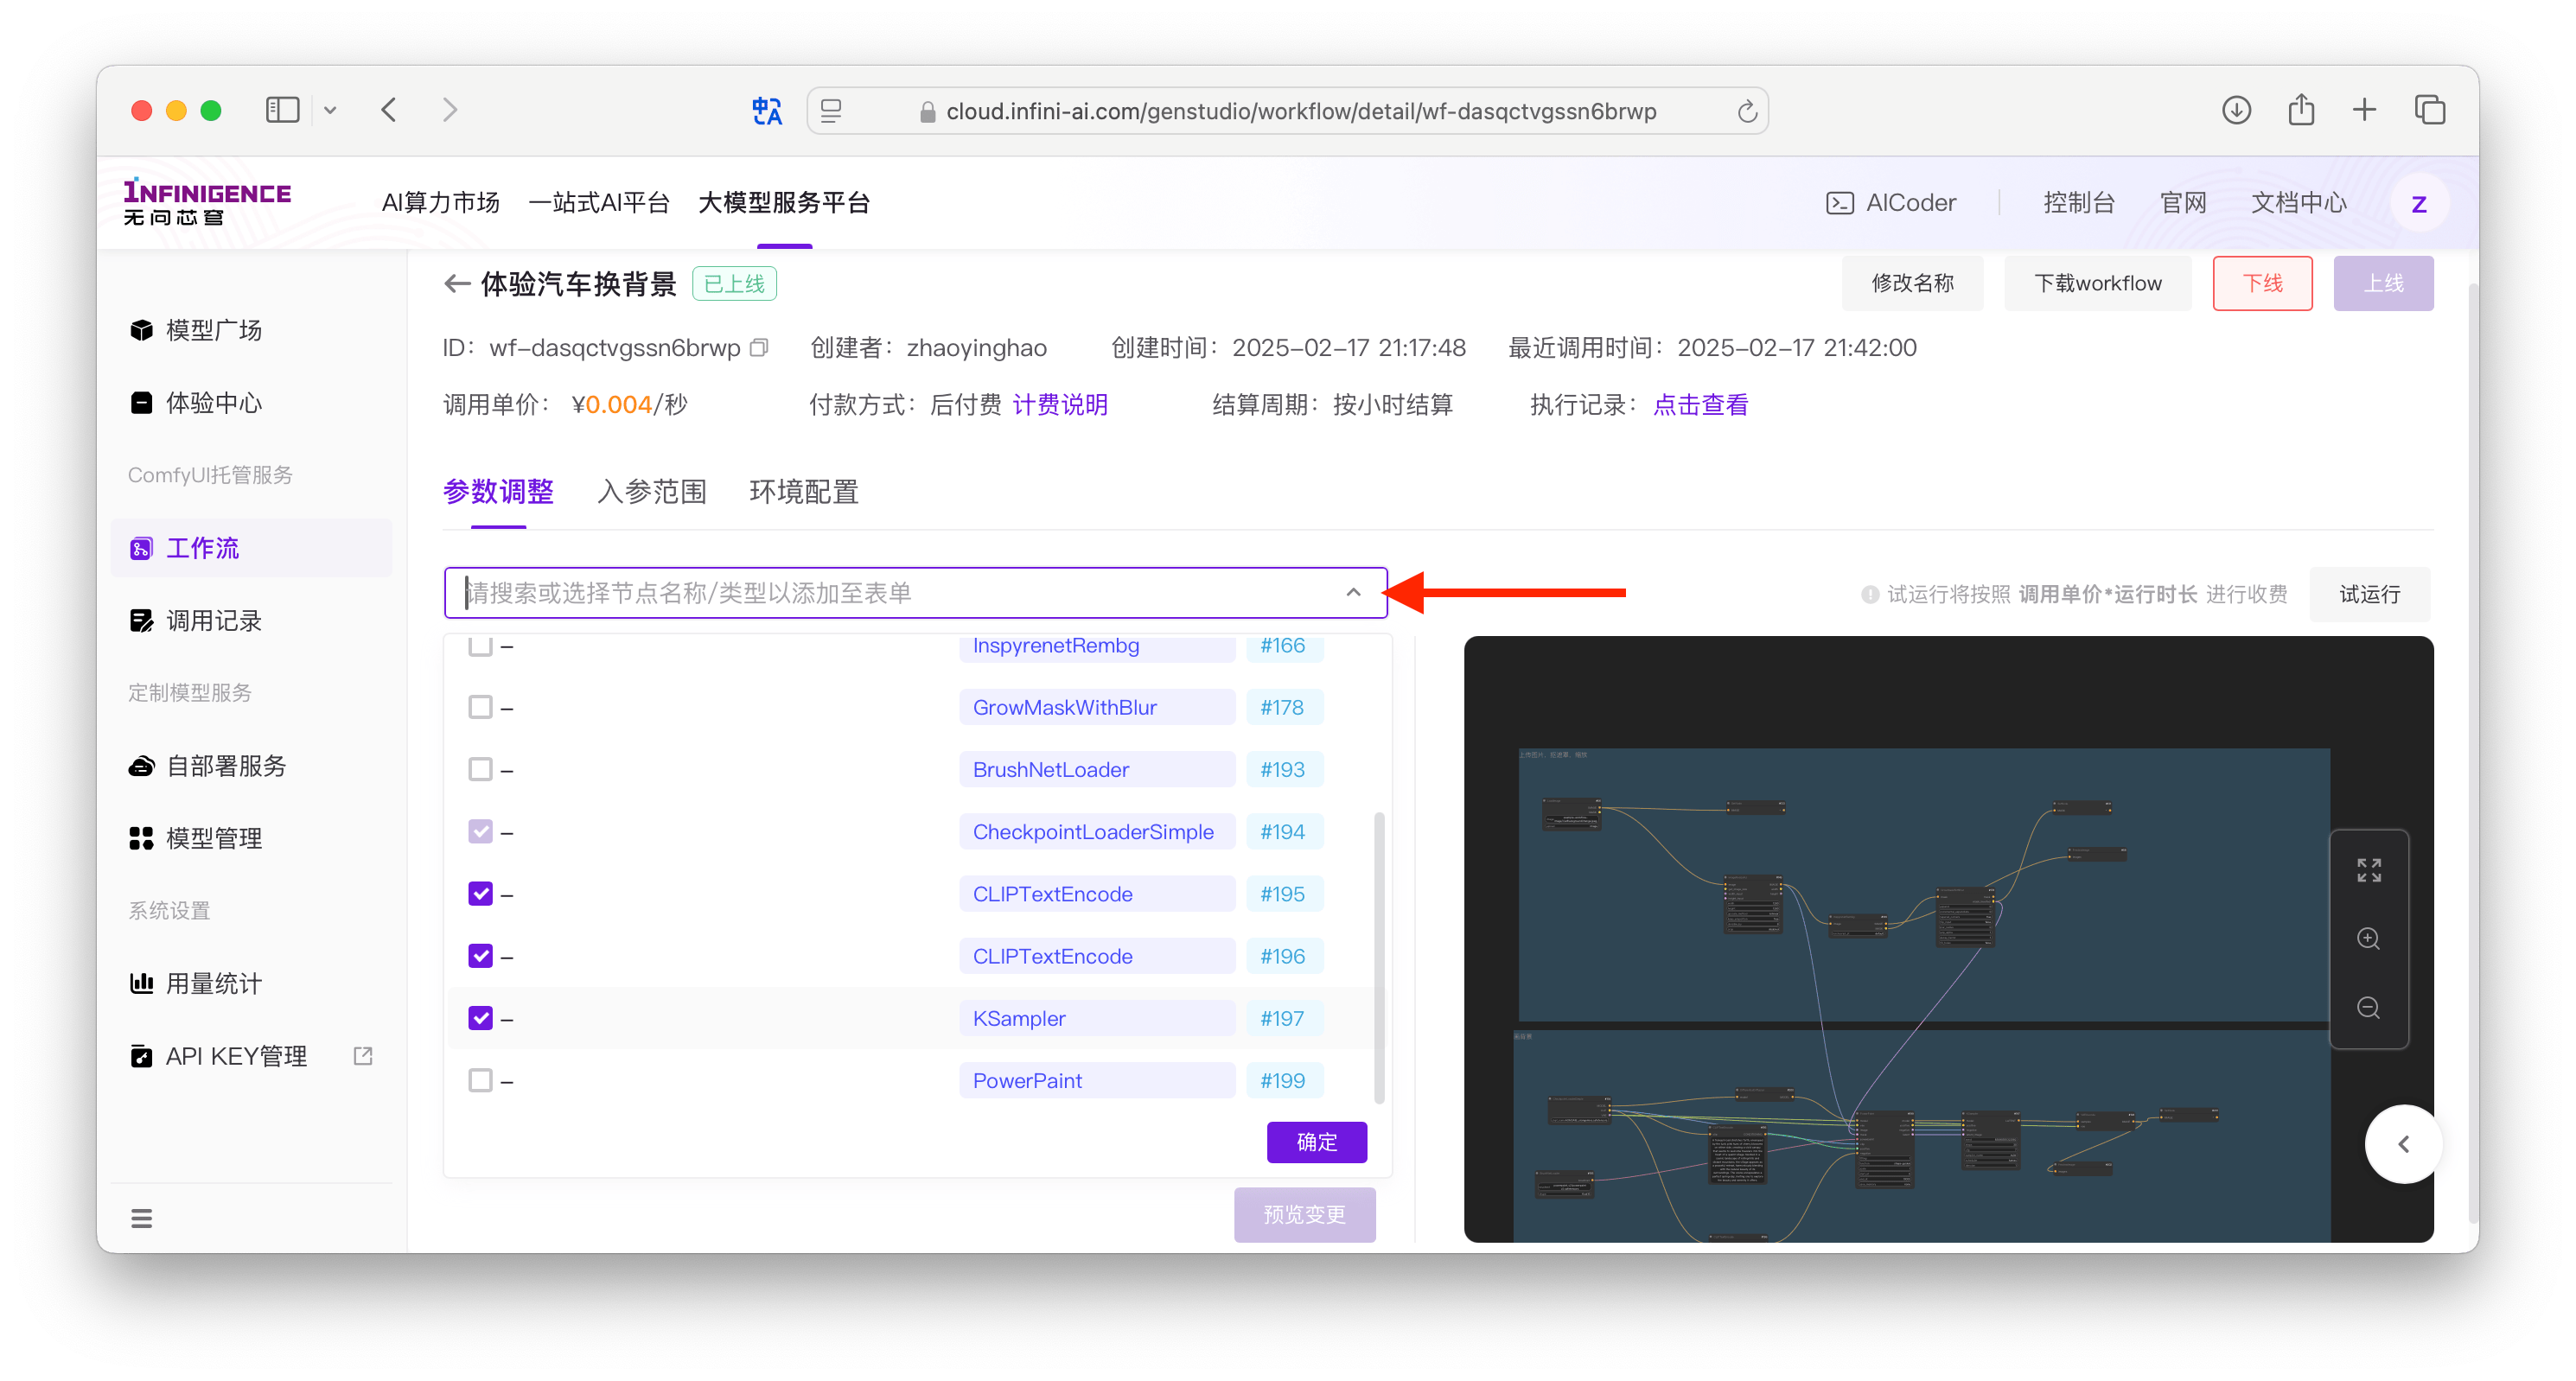Image resolution: width=2576 pixels, height=1381 pixels.
Task: Uncheck the CLIPTextEncode #196 checkbox
Action: (480, 956)
